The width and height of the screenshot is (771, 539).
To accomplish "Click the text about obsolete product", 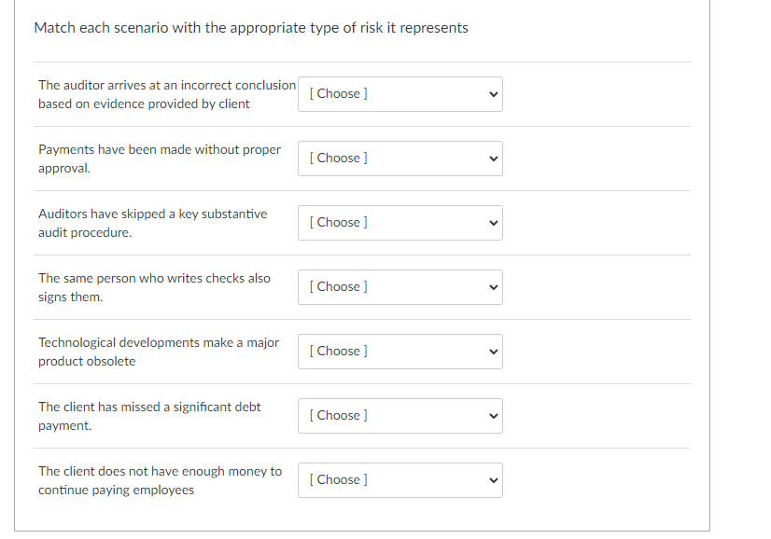I will pos(159,351).
